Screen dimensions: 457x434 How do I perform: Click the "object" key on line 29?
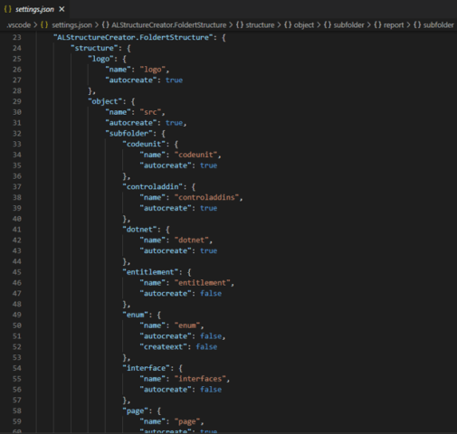click(x=105, y=101)
